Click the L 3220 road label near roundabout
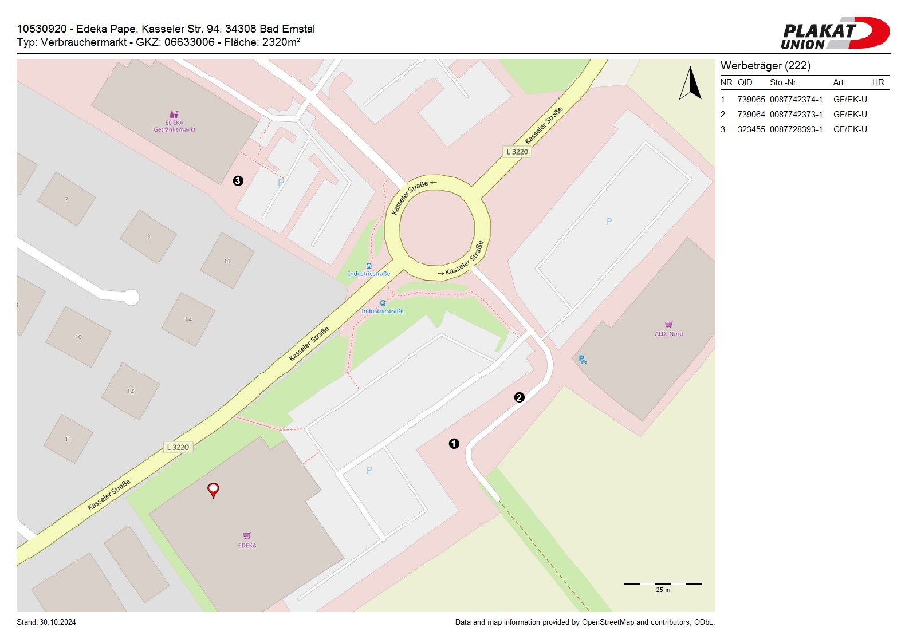The image size is (909, 643). pos(517,152)
